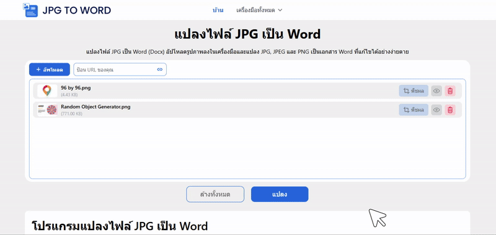Crop the Random Object Generator.png image
Viewport: 496px width, 235px height.
pyautogui.click(x=414, y=110)
